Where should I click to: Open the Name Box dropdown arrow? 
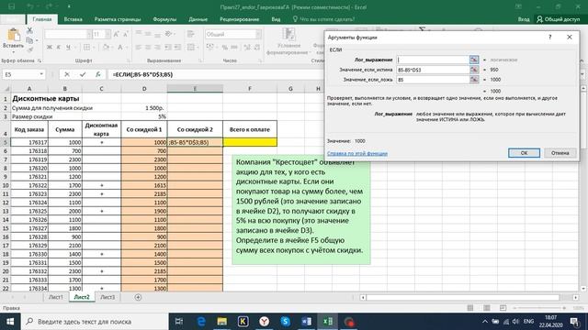tap(41, 74)
